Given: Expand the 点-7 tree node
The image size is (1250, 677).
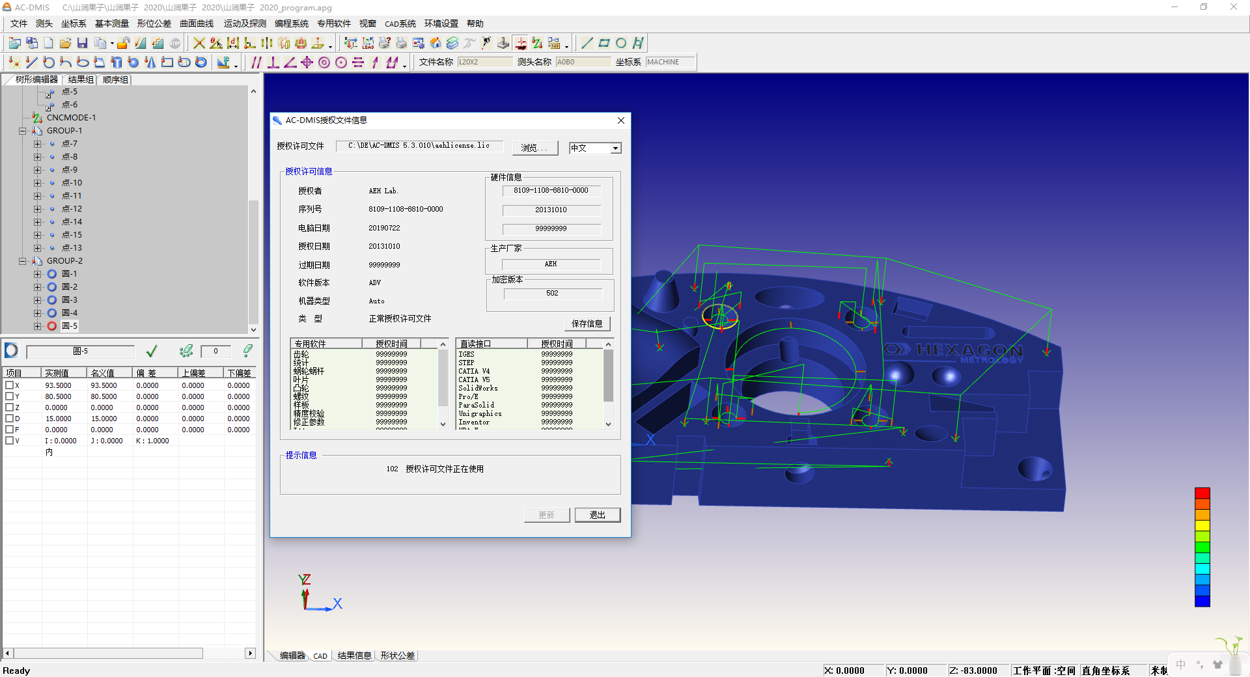Looking at the screenshot, I should click(x=37, y=144).
